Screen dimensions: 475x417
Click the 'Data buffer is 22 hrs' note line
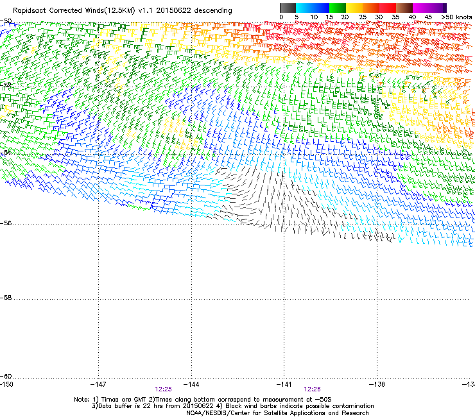point(232,406)
